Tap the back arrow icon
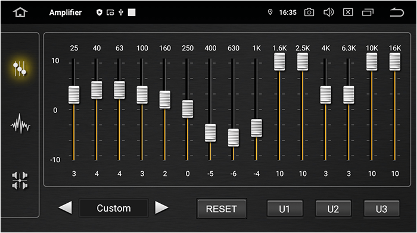The width and height of the screenshot is (417, 233). (x=397, y=12)
